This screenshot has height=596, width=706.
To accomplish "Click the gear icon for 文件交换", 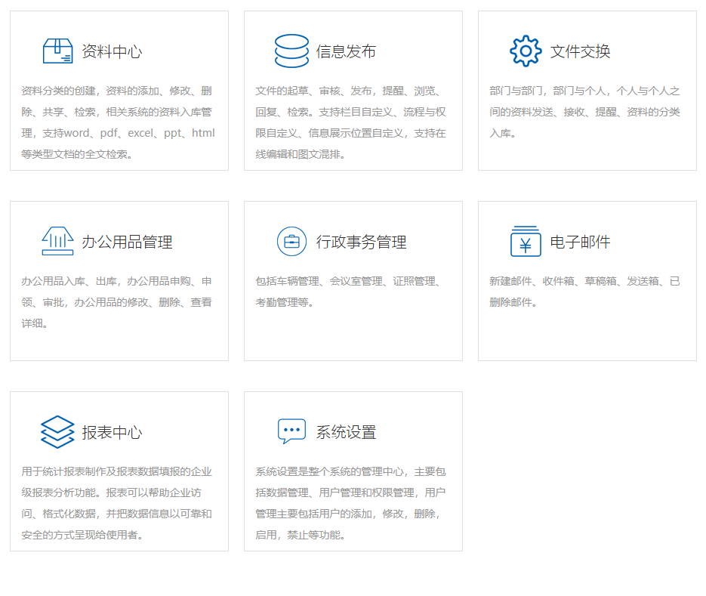I will click(526, 51).
